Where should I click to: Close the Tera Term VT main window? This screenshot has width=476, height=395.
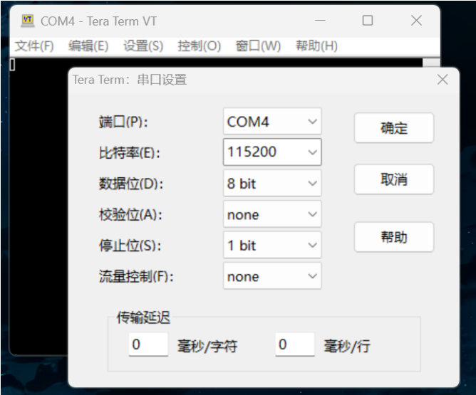416,21
